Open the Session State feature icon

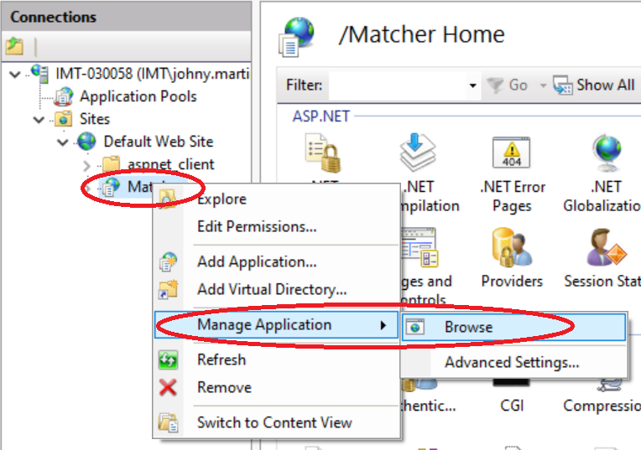[604, 248]
